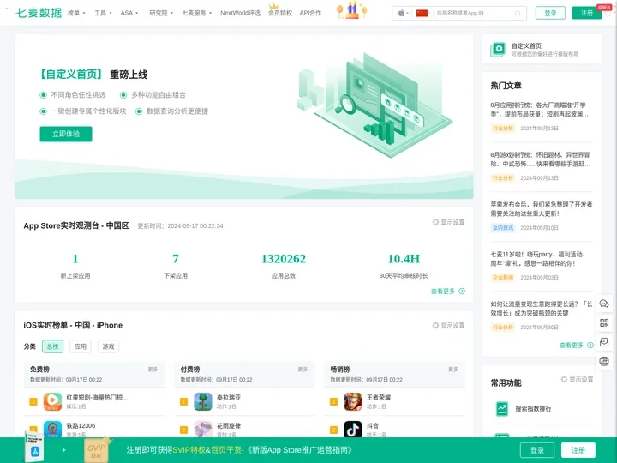This screenshot has width=617, height=463.
Task: Click 注册 in the bottom green banner
Action: (578, 450)
